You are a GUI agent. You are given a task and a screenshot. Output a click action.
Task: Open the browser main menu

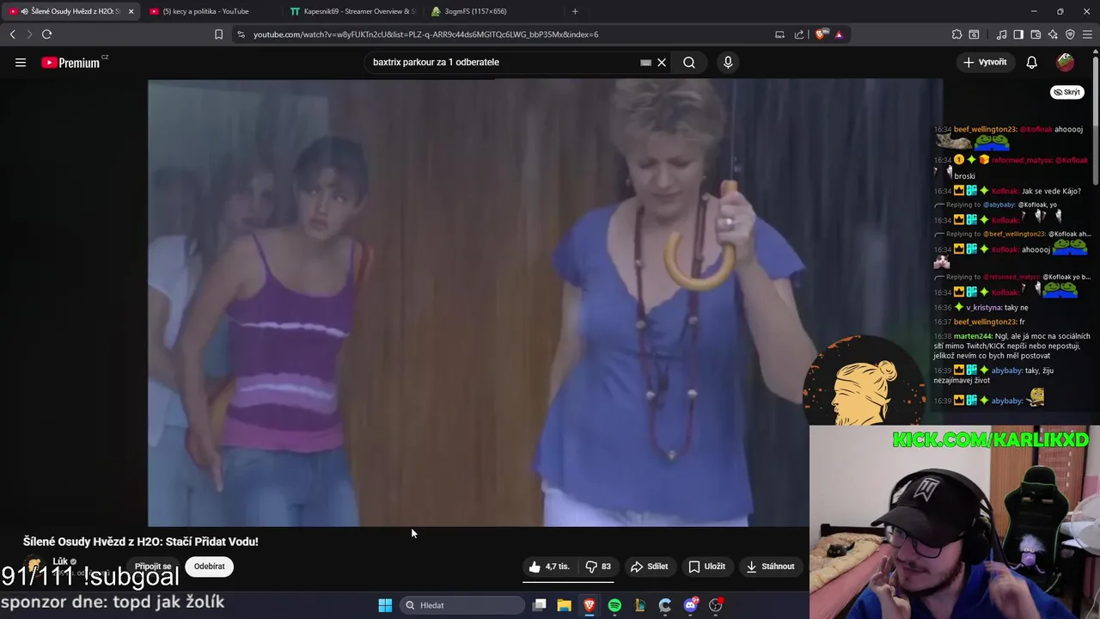(1088, 34)
